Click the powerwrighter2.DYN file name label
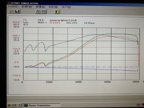The height and width of the screenshot is (108, 144). coord(63,20)
